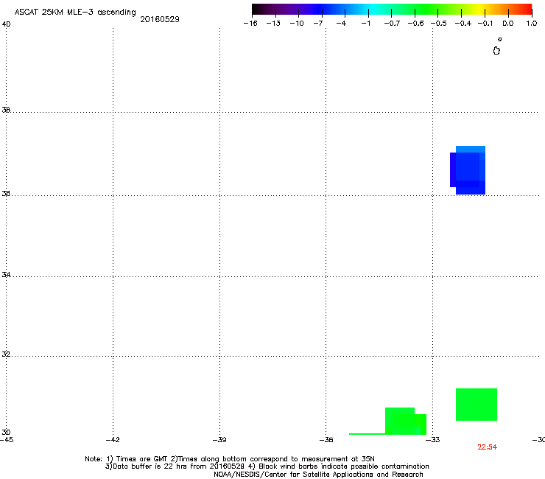
Task: Select the '-0.7' color scale label
Action: coord(392,24)
